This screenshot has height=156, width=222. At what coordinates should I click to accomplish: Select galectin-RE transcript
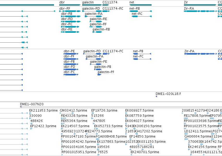click(98, 19)
